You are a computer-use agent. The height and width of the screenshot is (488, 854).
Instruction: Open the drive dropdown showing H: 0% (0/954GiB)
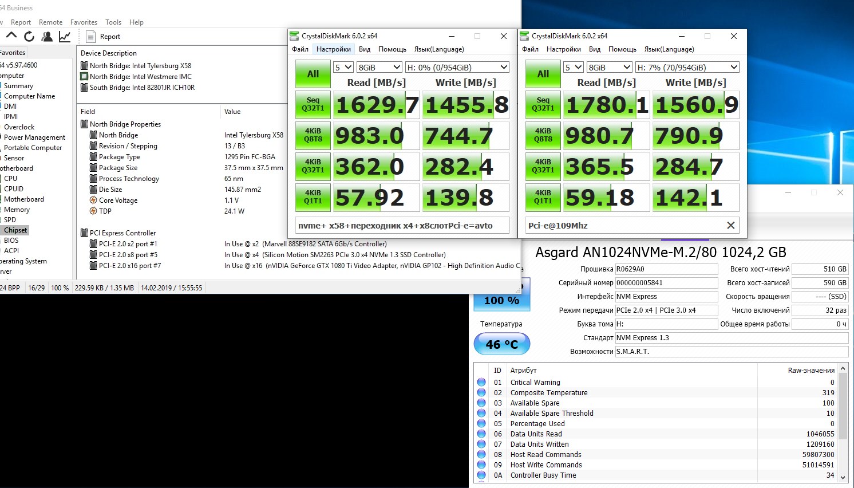tap(457, 68)
